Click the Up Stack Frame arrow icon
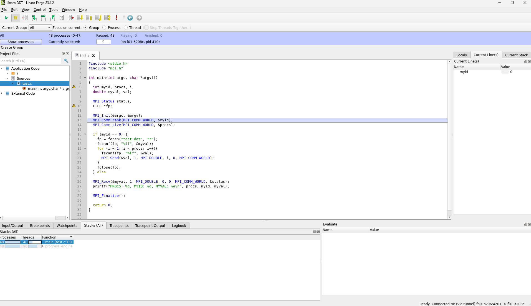This screenshot has height=306, width=531. pos(89,18)
